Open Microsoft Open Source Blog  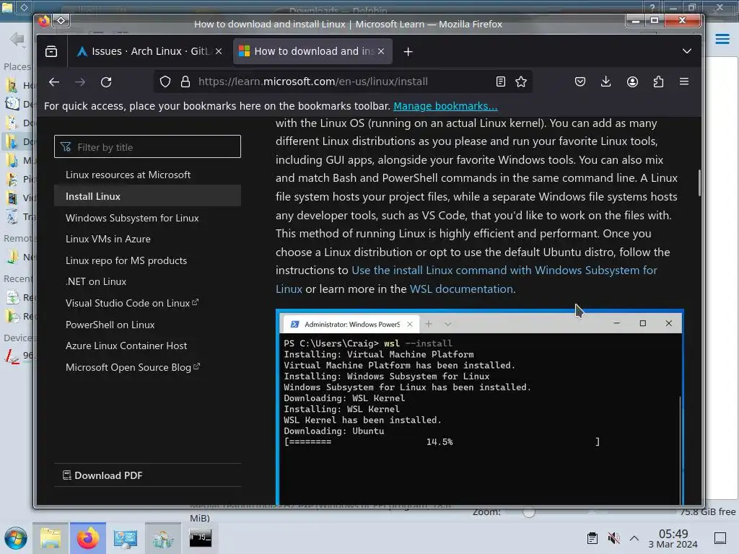[133, 367]
